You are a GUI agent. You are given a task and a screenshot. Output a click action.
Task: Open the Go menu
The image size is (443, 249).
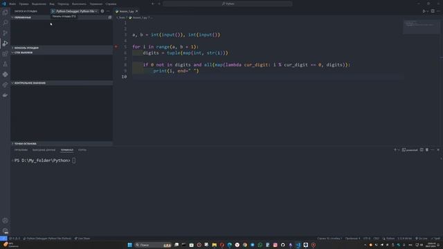click(x=63, y=4)
